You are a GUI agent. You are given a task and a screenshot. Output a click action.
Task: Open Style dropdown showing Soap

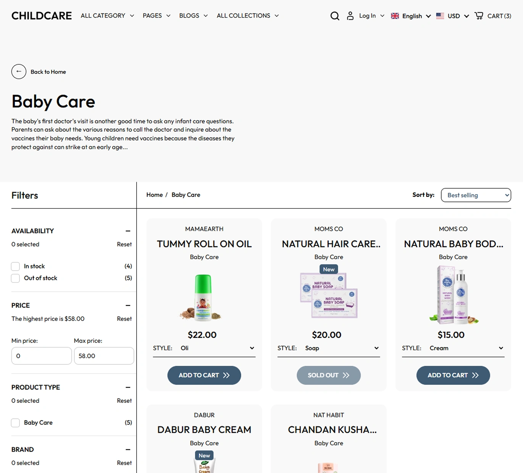(342, 348)
